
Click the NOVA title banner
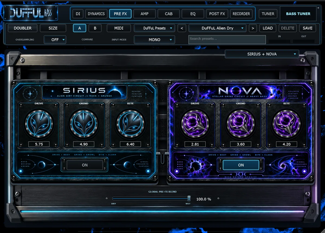[240, 92]
